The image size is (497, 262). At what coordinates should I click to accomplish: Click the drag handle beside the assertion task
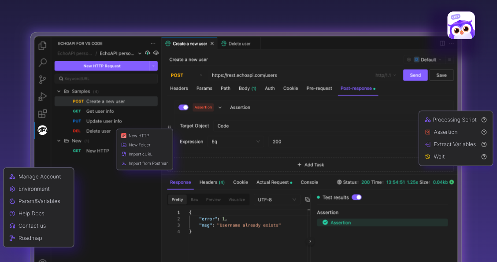pos(169,127)
